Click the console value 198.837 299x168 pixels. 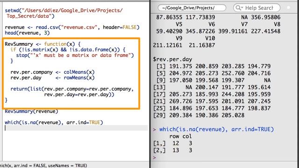[x=259, y=108]
